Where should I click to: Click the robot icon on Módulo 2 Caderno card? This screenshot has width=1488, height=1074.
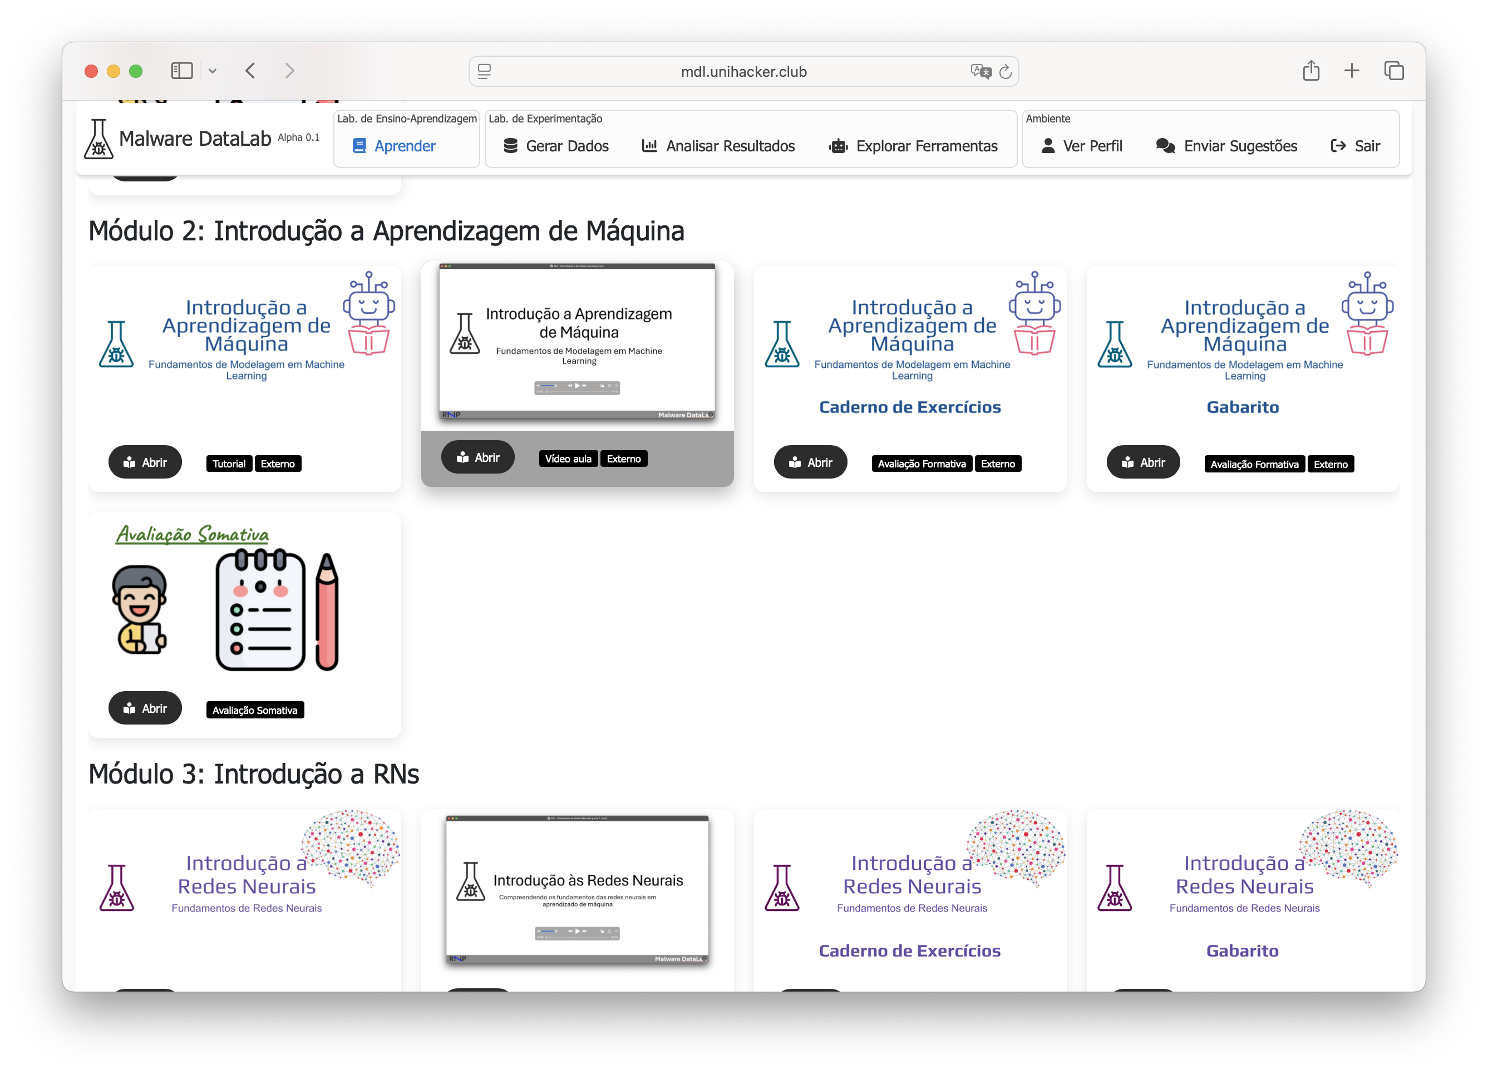tap(1034, 313)
